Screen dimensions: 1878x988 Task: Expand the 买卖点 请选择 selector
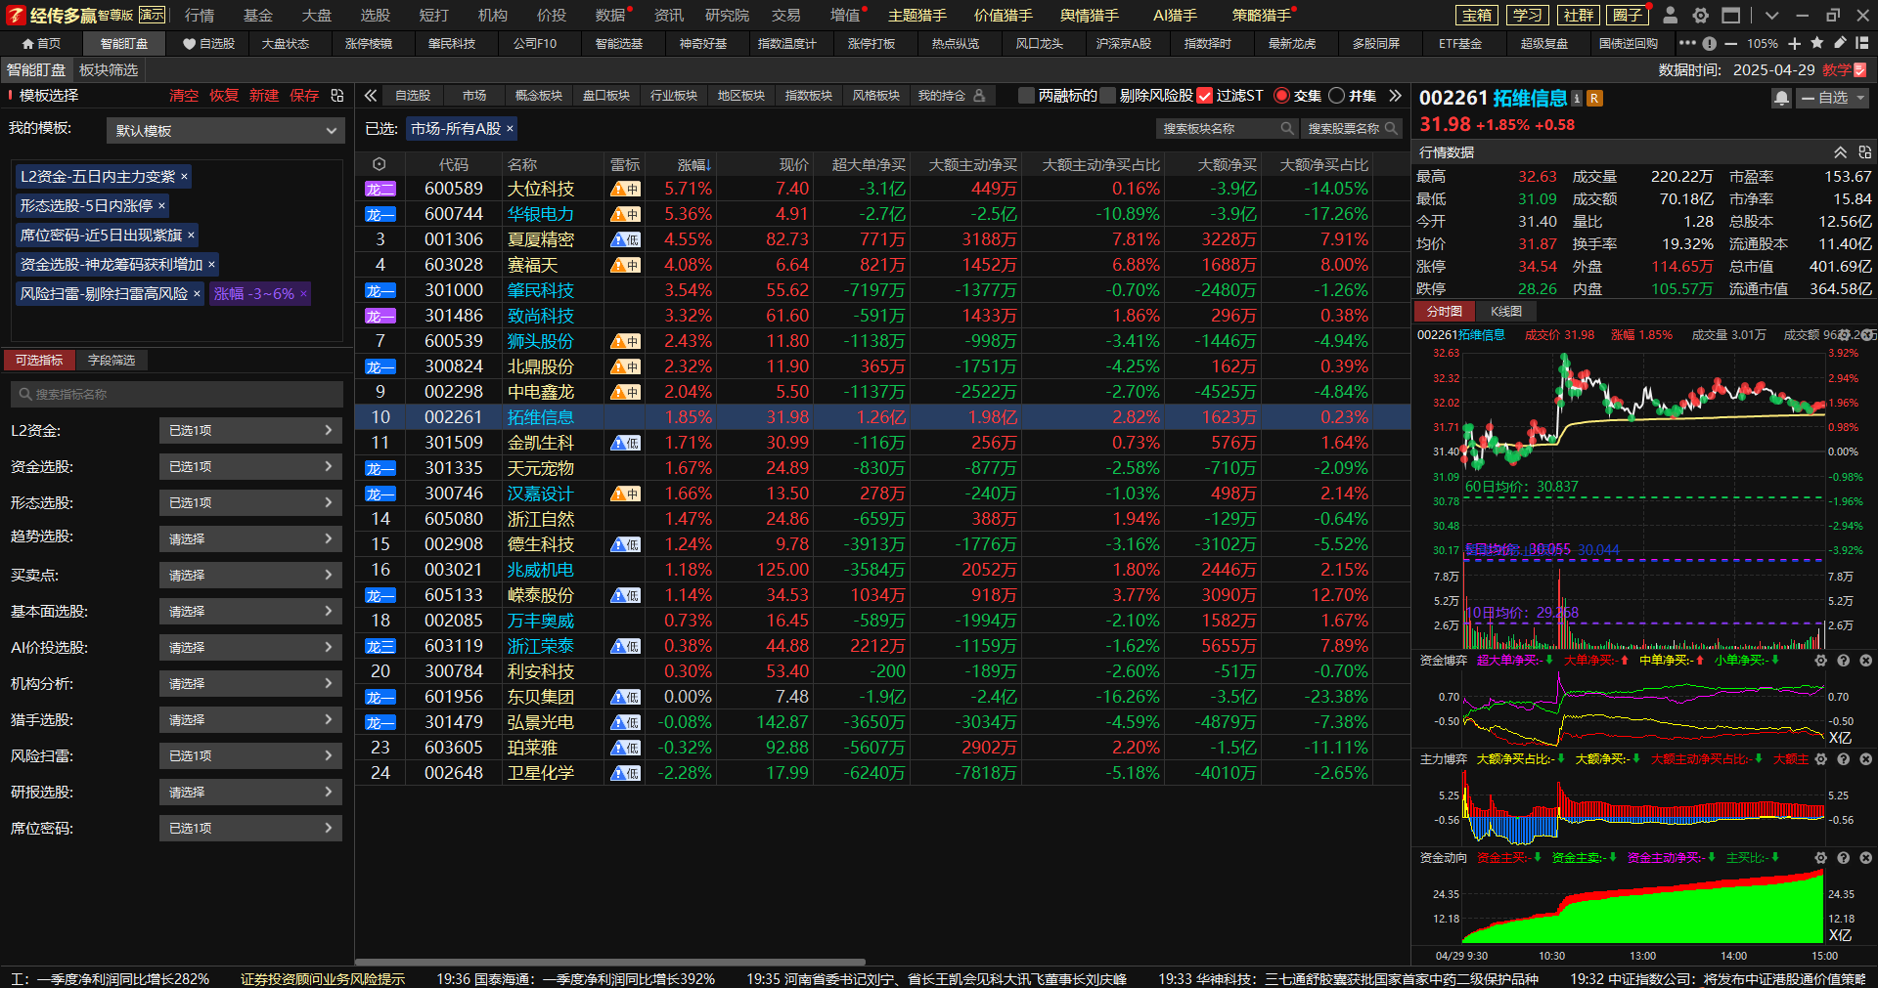[250, 575]
